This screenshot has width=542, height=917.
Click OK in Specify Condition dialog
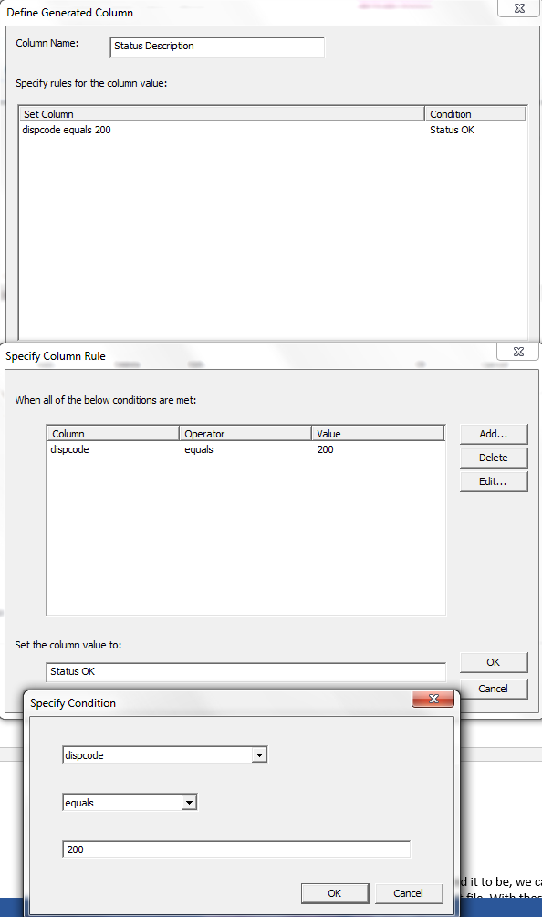tap(335, 893)
